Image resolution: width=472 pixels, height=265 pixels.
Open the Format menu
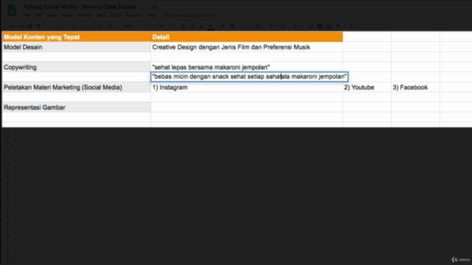[x=84, y=15]
